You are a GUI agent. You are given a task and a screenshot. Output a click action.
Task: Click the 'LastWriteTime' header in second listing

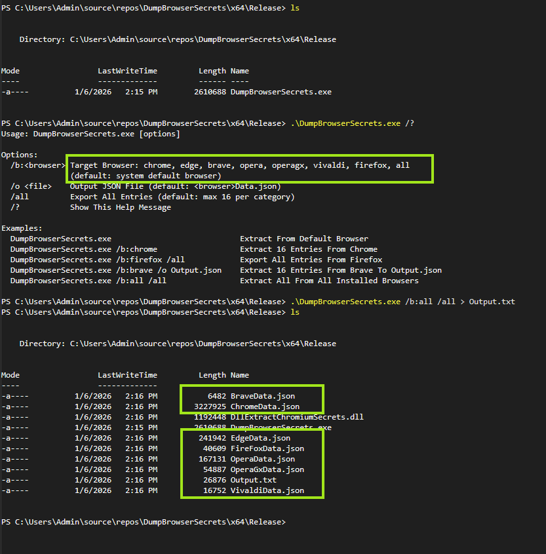127,375
